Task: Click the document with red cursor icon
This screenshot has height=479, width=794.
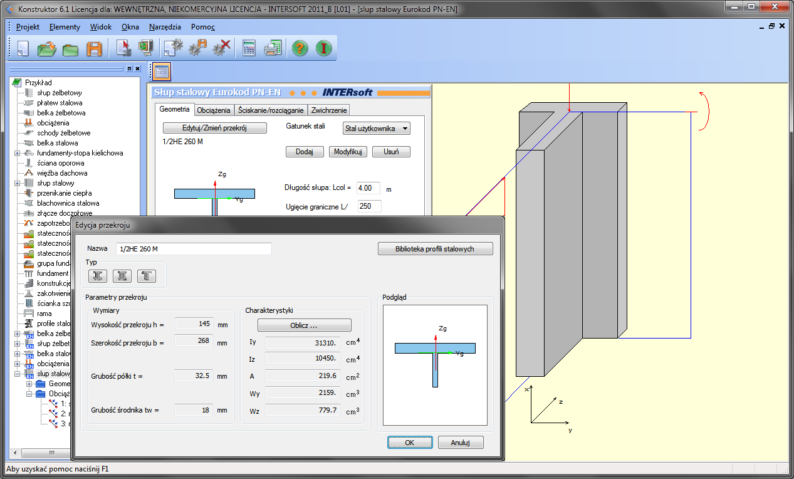Action: click(124, 48)
